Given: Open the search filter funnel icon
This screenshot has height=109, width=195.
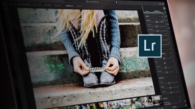Looking at the screenshot, I should [x=116, y=2].
